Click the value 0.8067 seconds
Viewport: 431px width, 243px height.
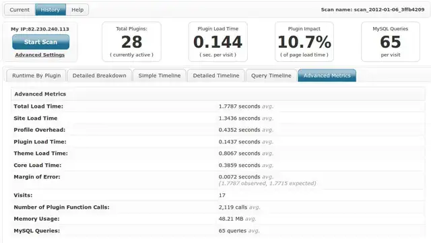coord(240,153)
